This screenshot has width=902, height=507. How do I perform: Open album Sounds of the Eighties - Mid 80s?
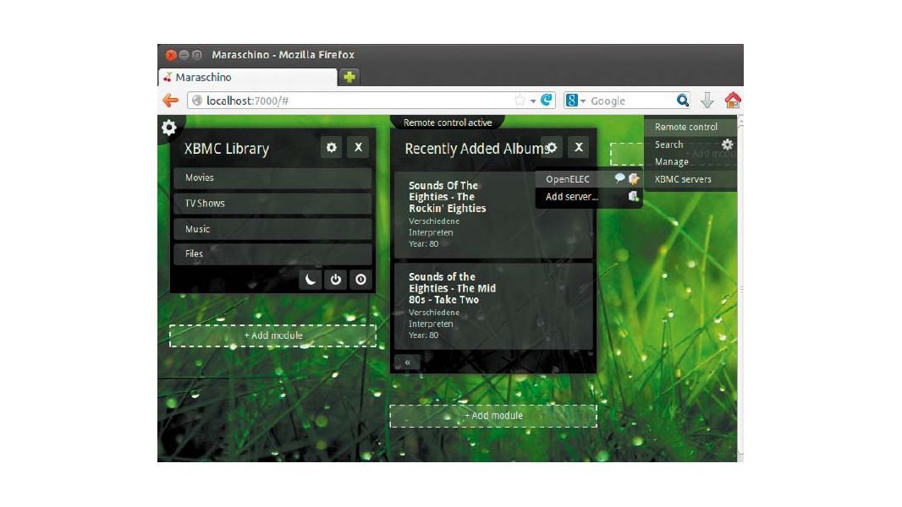point(493,306)
